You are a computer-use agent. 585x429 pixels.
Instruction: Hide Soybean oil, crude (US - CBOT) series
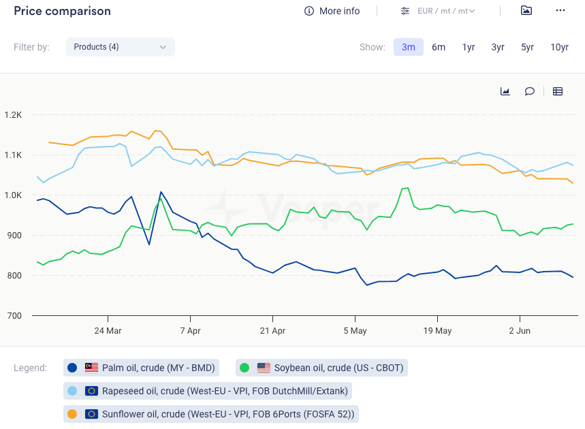[x=338, y=368]
